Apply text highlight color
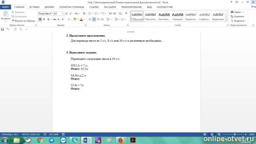Viewport: 256px width, 144px height. pyautogui.click(x=75, y=19)
